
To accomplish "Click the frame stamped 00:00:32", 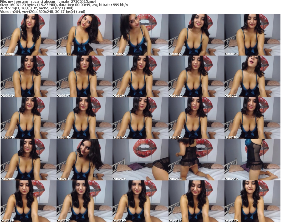I will (196, 35).
